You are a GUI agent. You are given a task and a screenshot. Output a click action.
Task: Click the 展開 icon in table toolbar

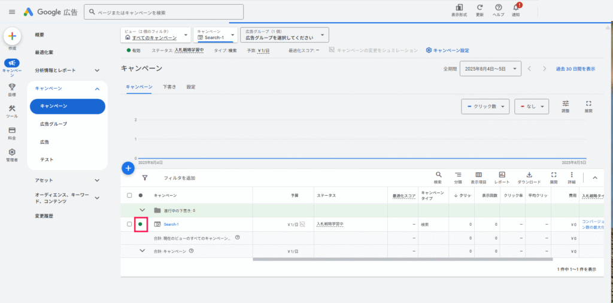(554, 175)
